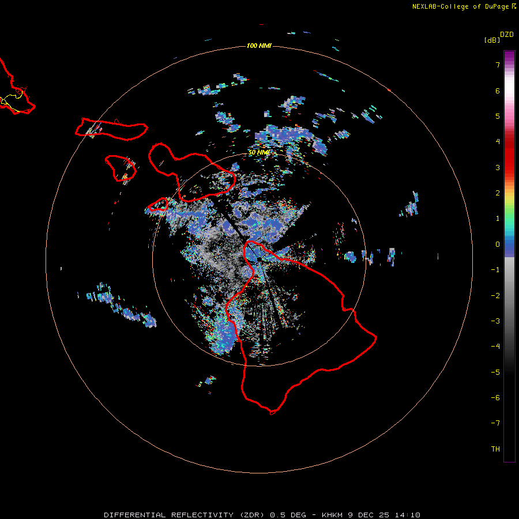The height and width of the screenshot is (519, 519).
Task: Click the 100 NMI range ring label
Action: (259, 46)
